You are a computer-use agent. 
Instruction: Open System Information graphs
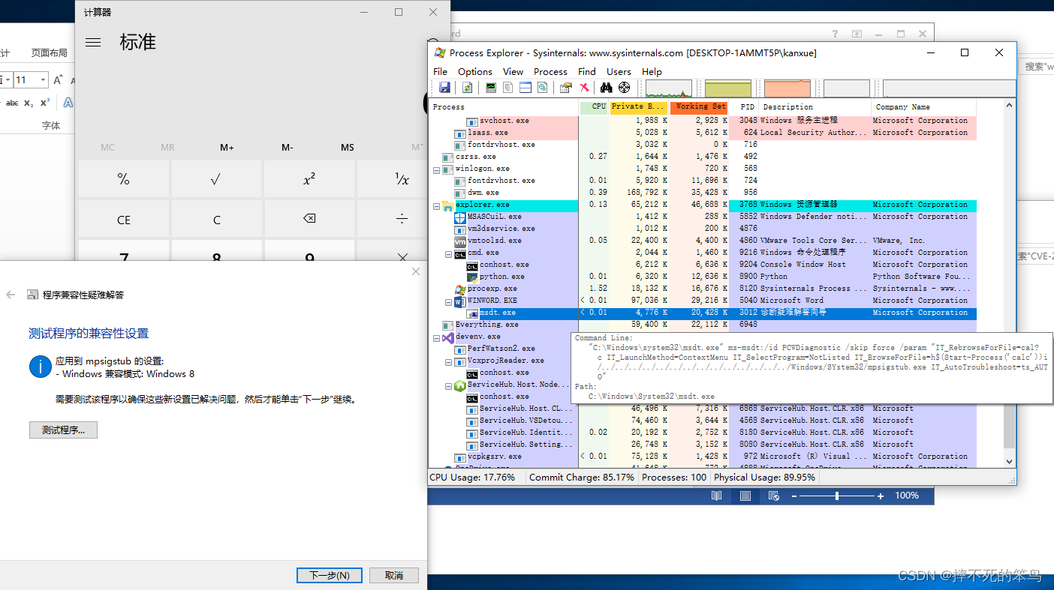(490, 88)
